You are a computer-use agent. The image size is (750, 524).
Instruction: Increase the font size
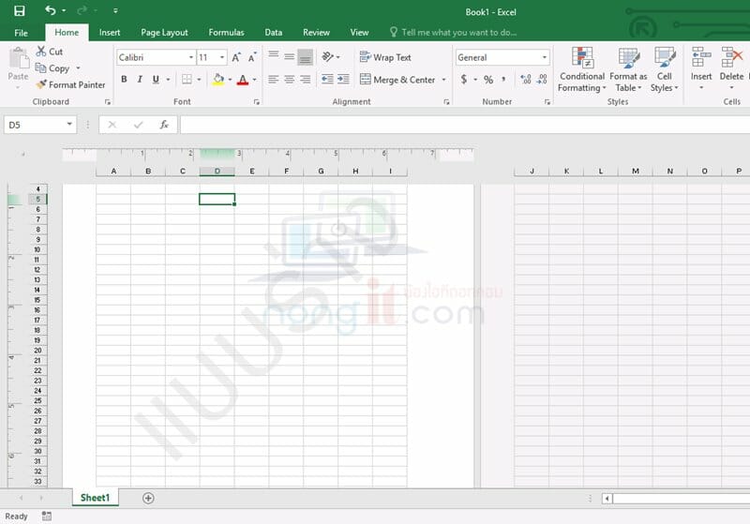click(236, 57)
